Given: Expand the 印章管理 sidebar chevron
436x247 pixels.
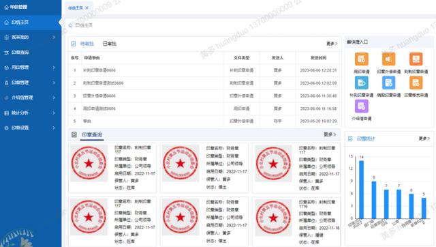Looking at the screenshot, I should 54,83.
